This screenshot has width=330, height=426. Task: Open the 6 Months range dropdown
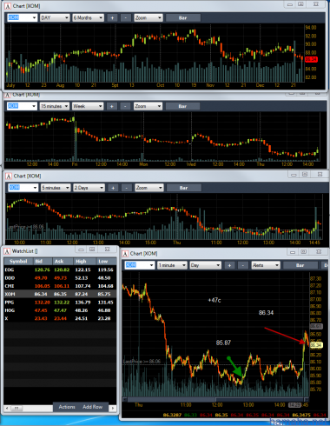click(88, 18)
